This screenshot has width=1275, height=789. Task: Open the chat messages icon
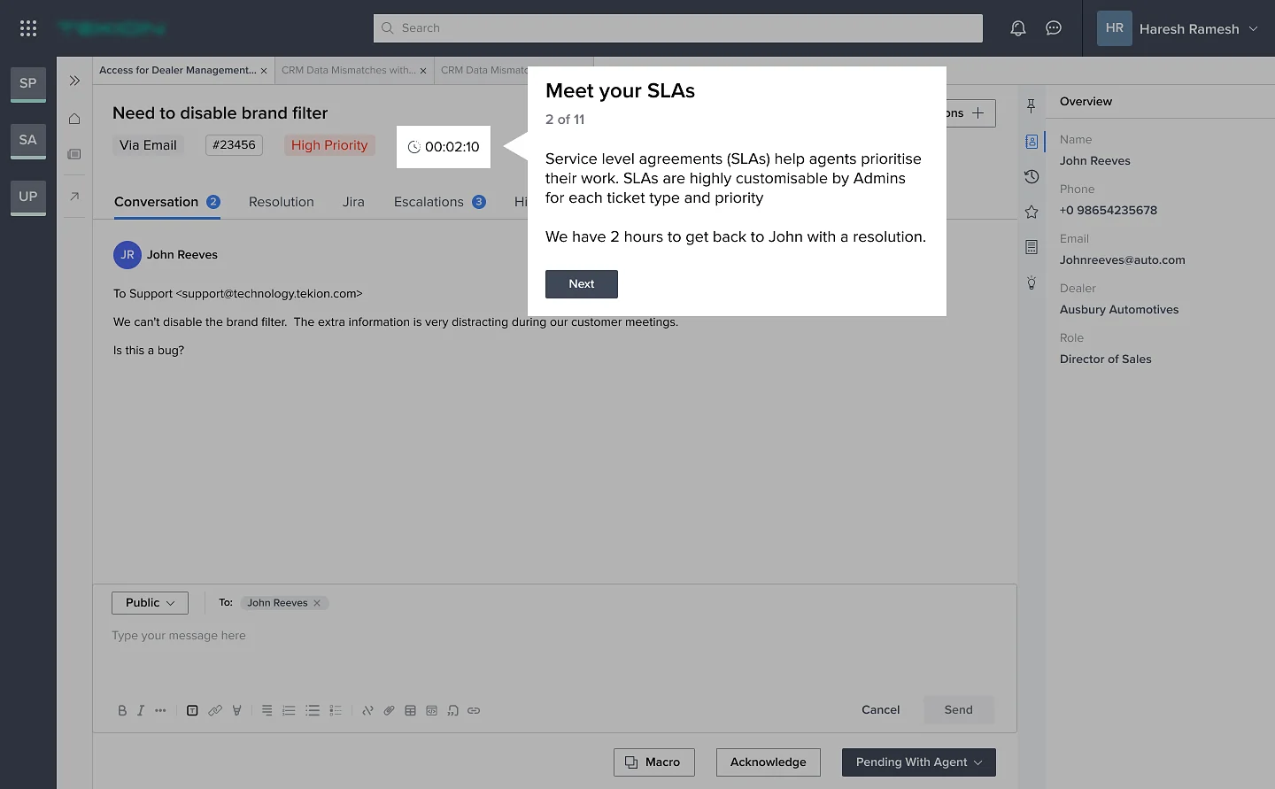pos(1054,28)
